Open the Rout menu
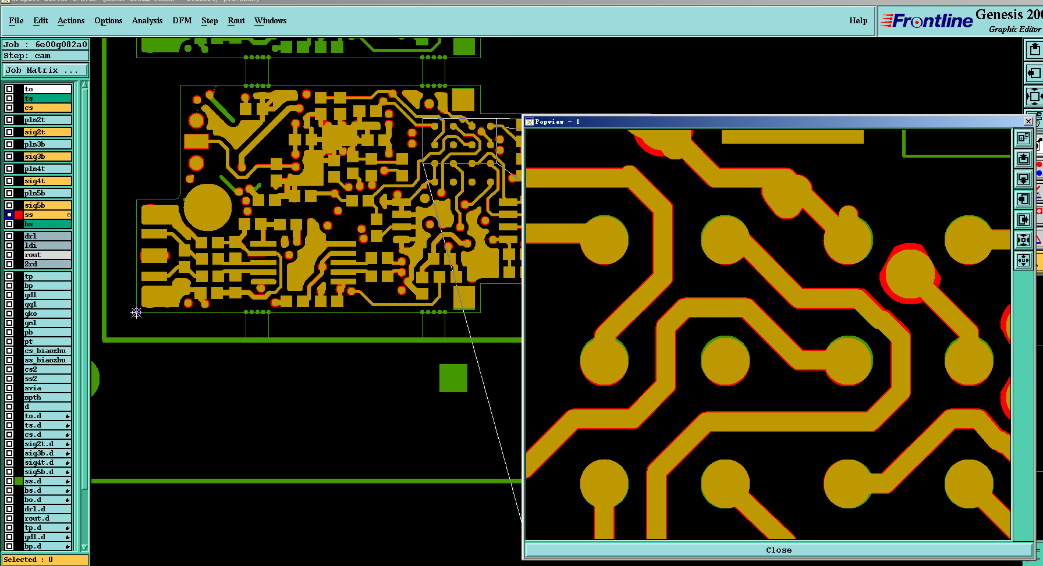 (236, 20)
